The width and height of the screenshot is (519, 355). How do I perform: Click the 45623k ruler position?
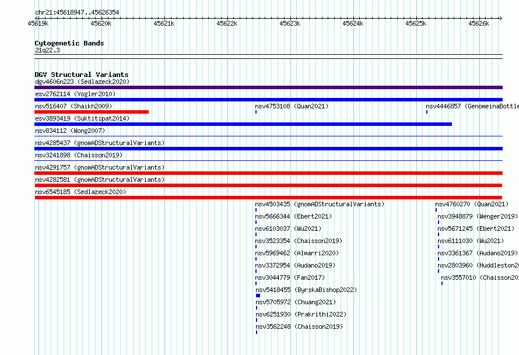(290, 23)
